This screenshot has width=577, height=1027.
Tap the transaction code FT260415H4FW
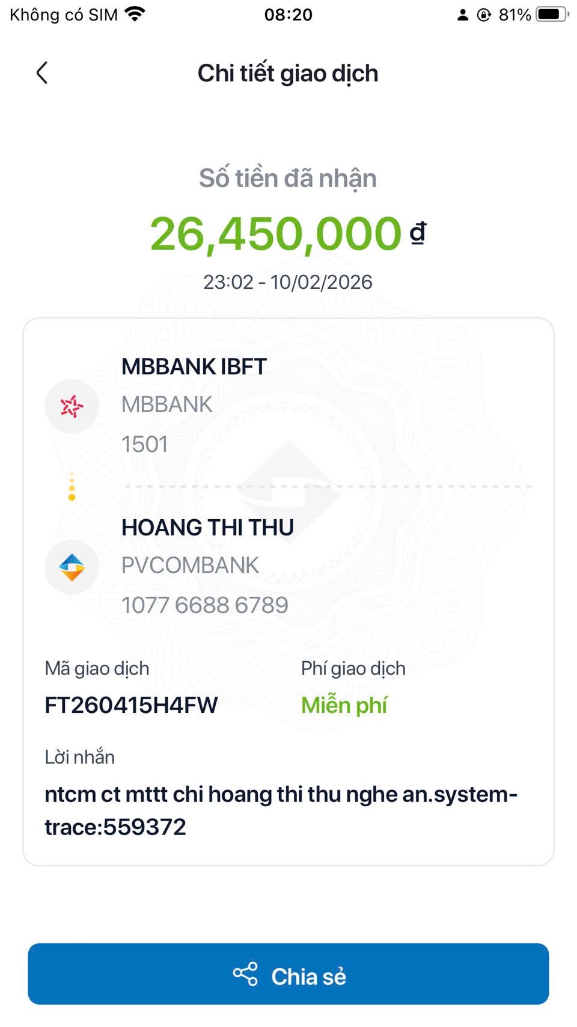pos(131,705)
